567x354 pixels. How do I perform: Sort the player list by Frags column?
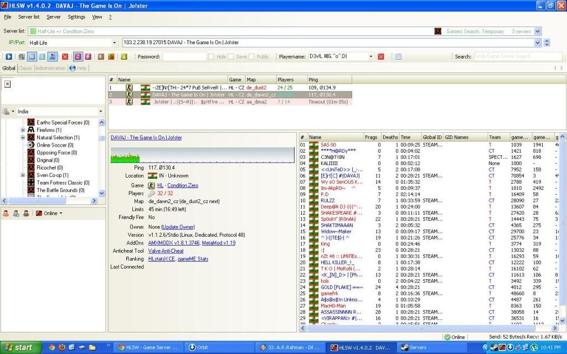coord(372,137)
